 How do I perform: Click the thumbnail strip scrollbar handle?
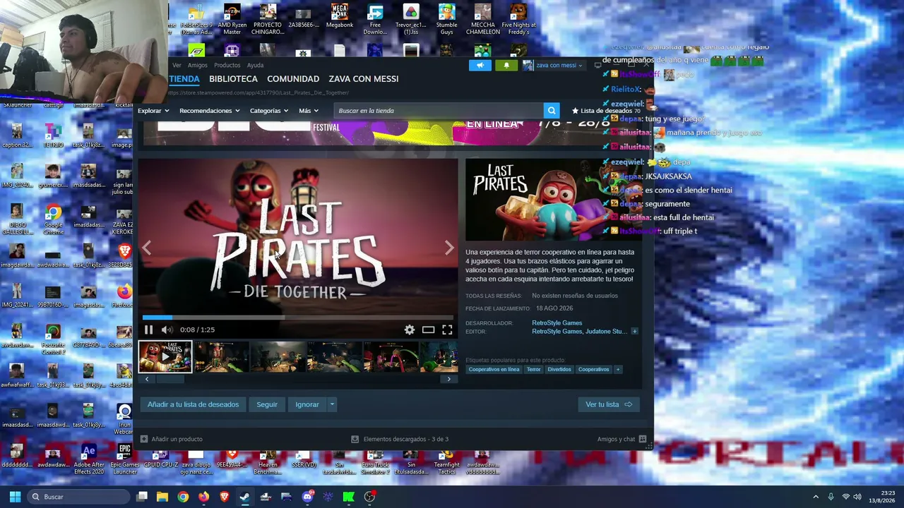169,379
